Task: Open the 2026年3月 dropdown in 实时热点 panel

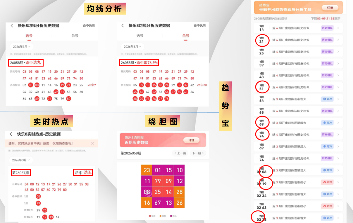Action: (21, 160)
